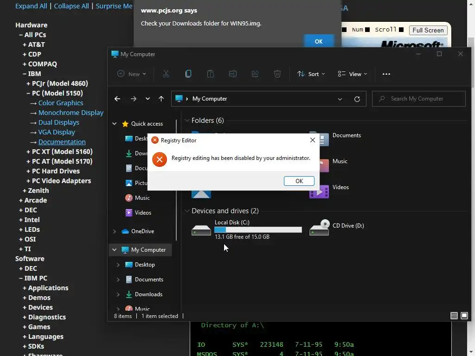Click the Copy icon in Explorer toolbar
475x356 pixels.
[188, 74]
